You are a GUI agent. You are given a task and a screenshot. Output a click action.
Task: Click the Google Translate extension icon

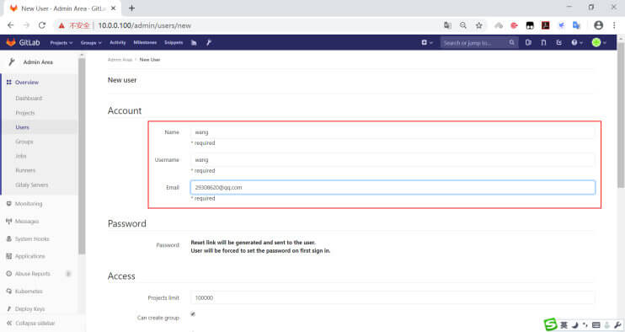576,25
